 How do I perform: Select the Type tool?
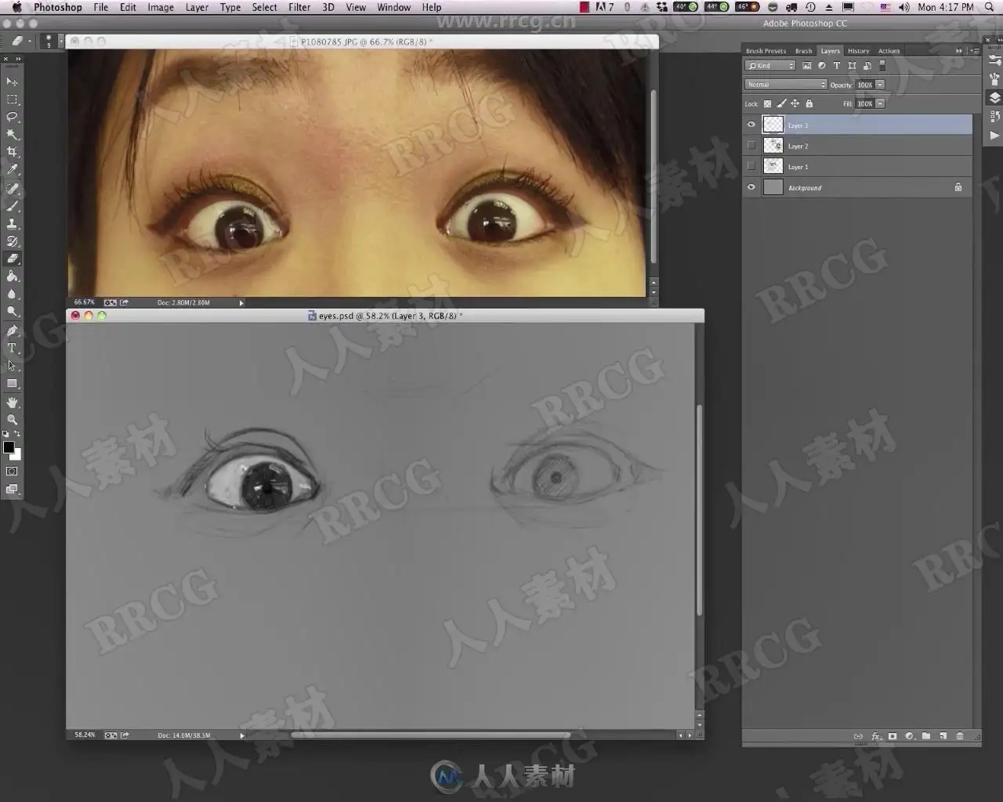(12, 349)
